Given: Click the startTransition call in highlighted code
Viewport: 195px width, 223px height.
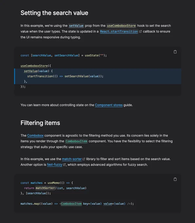Looking at the screenshot, I should tap(40, 76).
